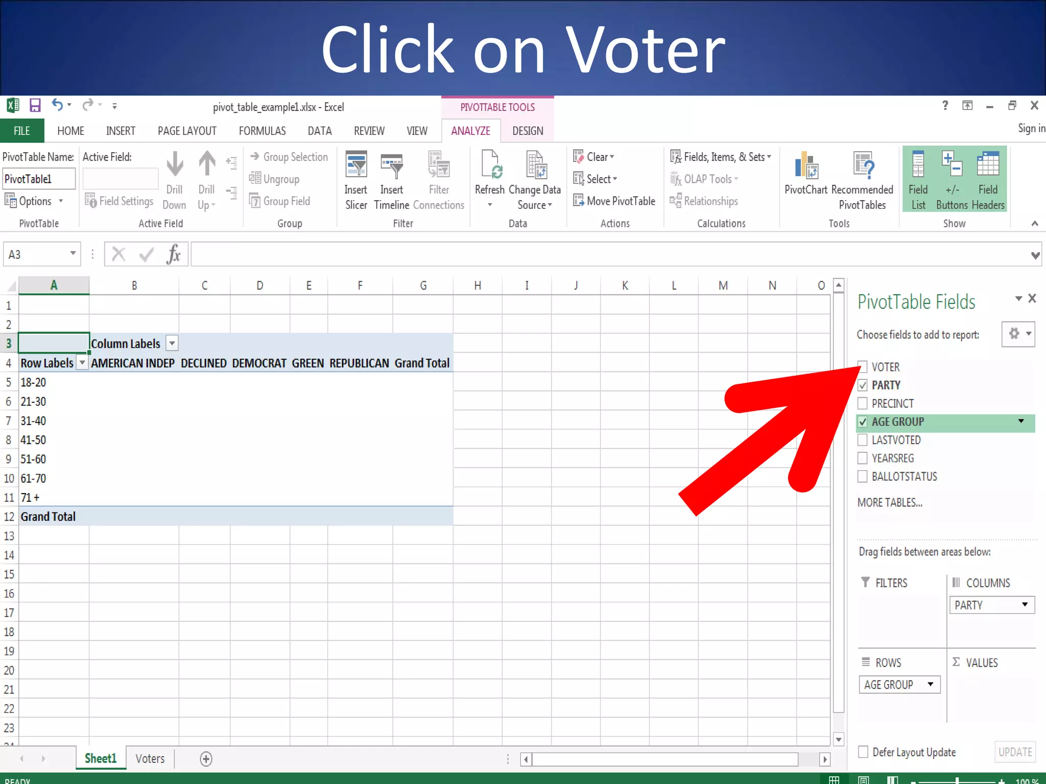
Task: Expand the formula bar chevron
Action: click(1035, 255)
